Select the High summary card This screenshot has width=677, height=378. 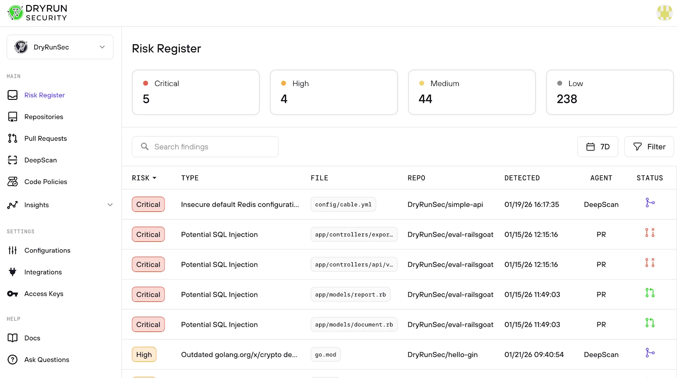tap(334, 92)
